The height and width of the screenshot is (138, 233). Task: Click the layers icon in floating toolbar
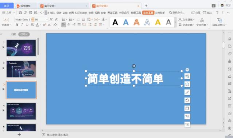click(x=187, y=84)
